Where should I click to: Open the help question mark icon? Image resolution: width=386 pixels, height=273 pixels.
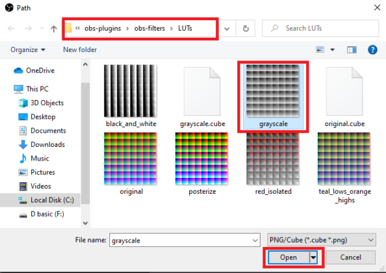(372, 50)
